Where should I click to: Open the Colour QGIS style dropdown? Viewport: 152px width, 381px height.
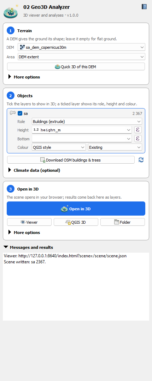coord(59,147)
